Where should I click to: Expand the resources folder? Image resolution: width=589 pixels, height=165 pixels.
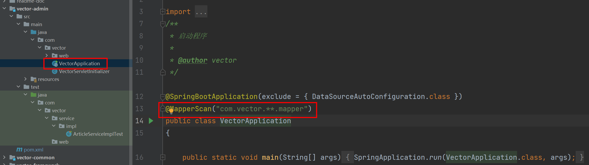25,79
